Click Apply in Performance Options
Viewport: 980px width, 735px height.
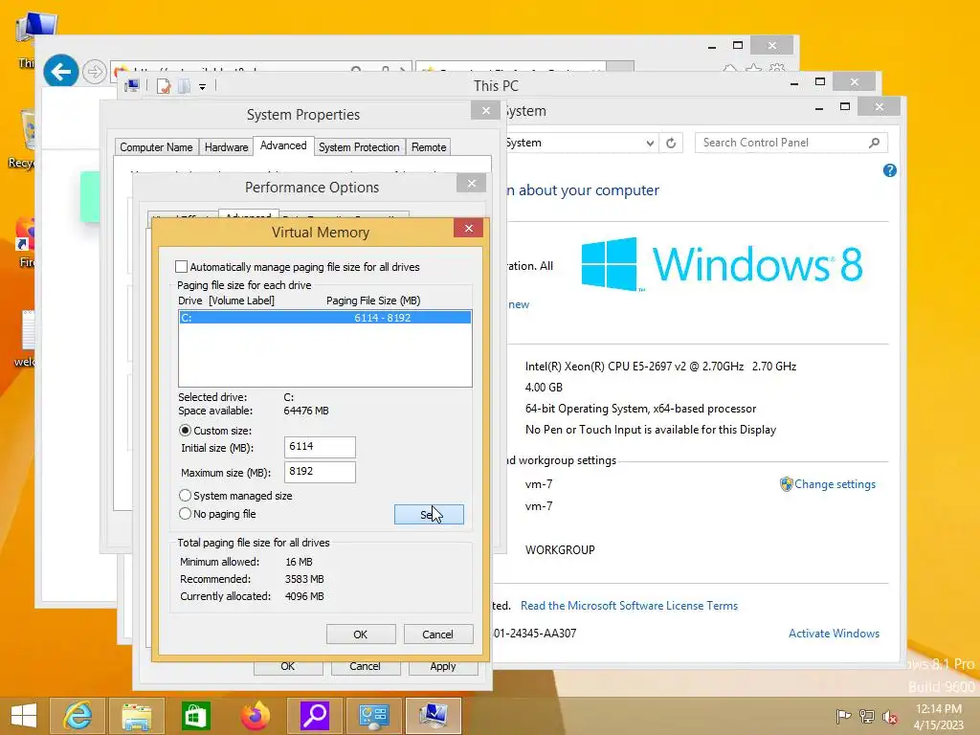point(443,667)
